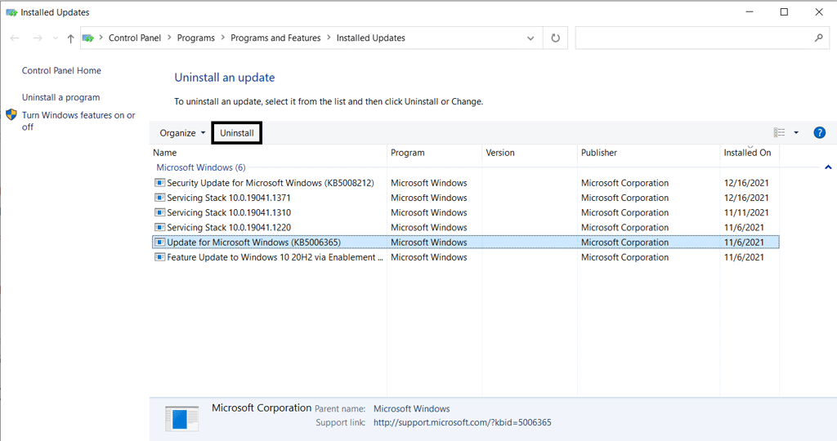Screen dimensions: 837x441
Task: Click icon of Servicing Stack 10.0.19041.1220
Action: (159, 227)
